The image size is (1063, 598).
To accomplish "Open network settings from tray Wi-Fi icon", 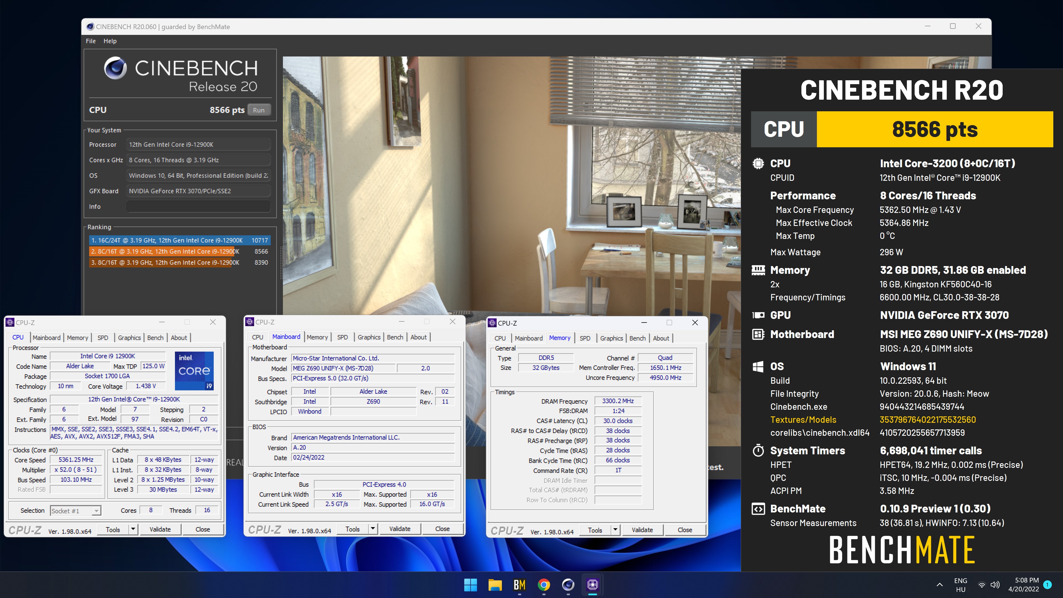I will 982,585.
